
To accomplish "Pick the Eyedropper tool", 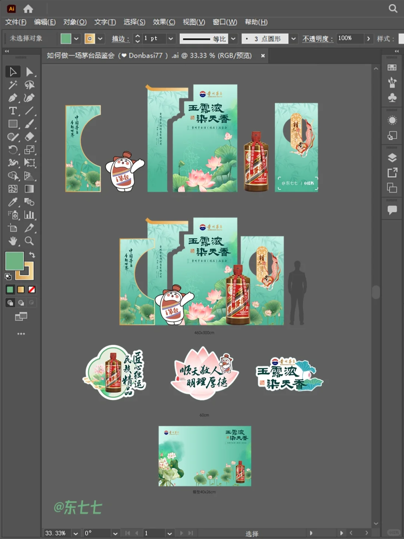I will pos(13,202).
